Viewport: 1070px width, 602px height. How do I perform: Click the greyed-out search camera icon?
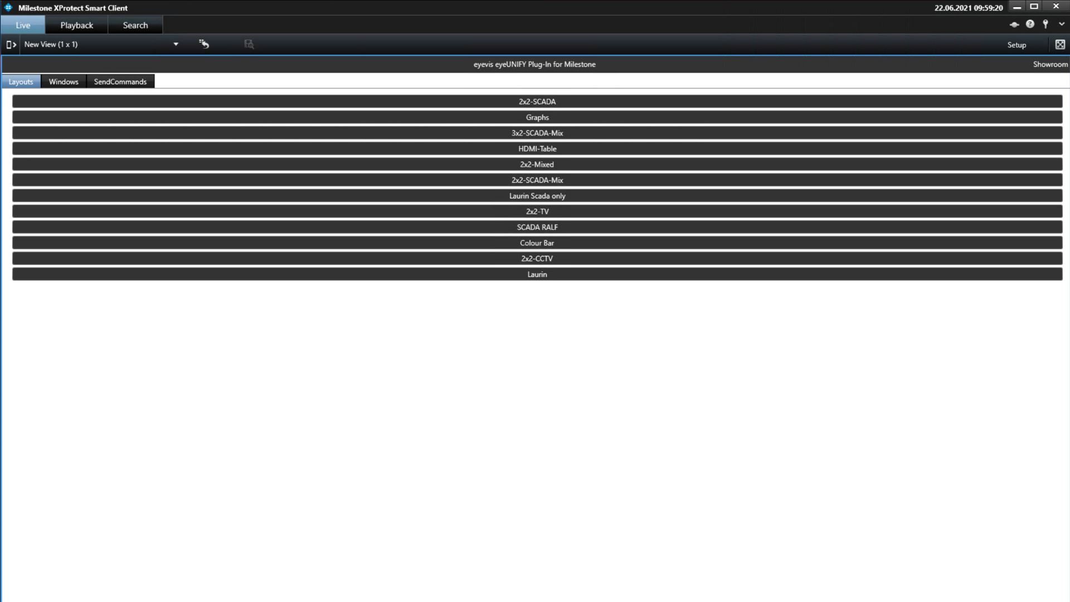(249, 44)
